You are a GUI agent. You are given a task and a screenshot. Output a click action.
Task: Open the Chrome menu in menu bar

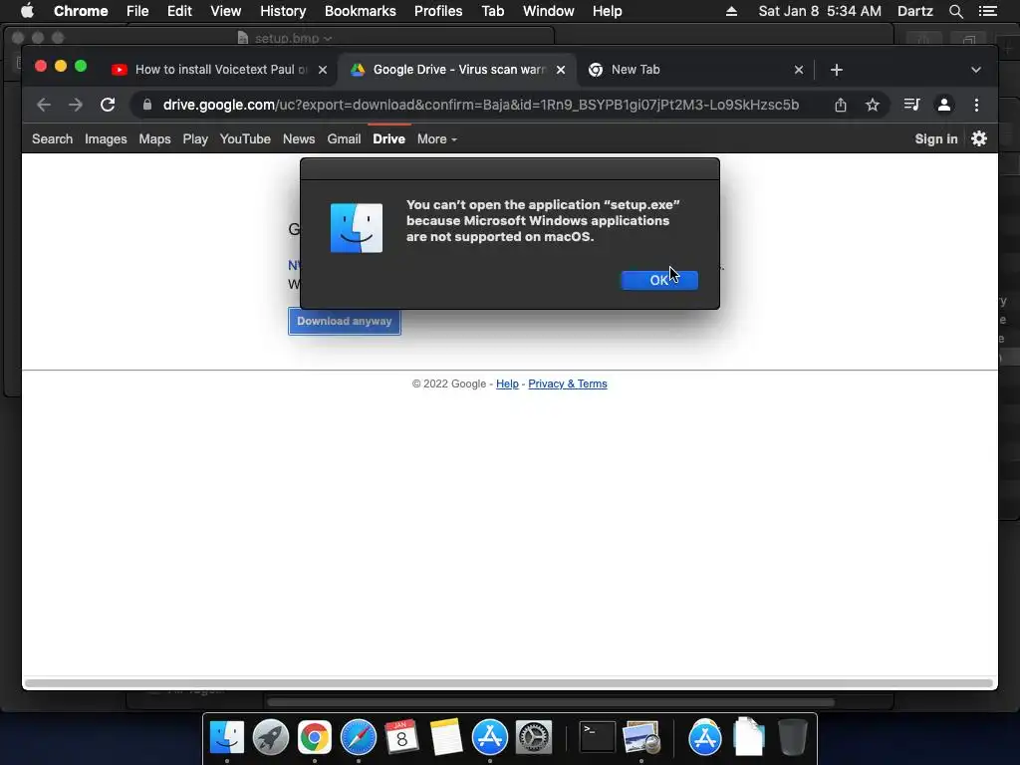click(81, 11)
